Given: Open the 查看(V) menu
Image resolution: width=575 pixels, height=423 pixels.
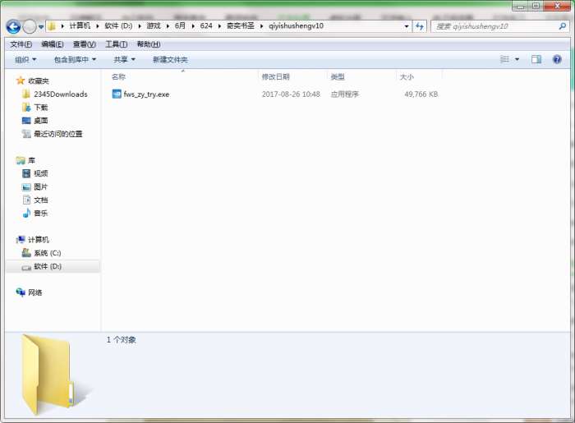Looking at the screenshot, I should [x=85, y=44].
